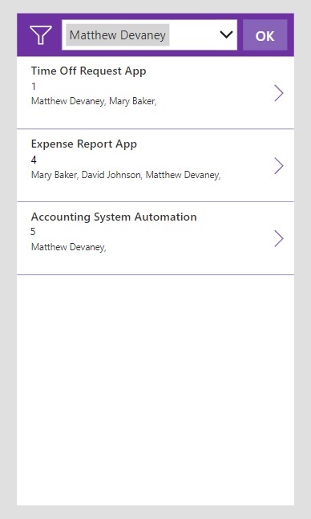This screenshot has width=311, height=519.
Task: Select the Time Off Request App title
Action: click(x=88, y=71)
